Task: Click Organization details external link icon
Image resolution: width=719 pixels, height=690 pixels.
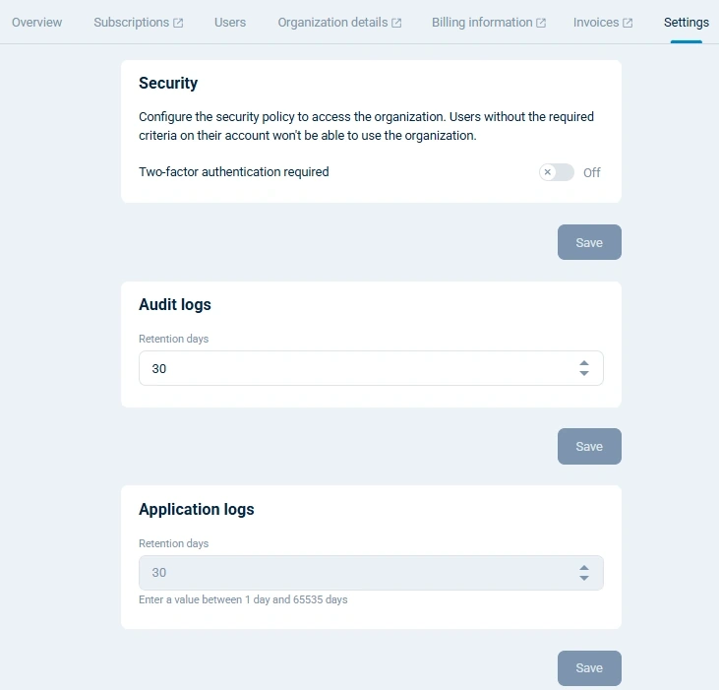Action: pos(396,23)
